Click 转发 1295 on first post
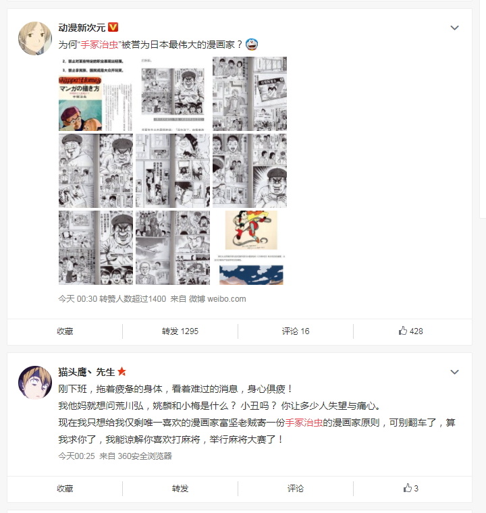Image resolution: width=486 pixels, height=513 pixels. click(x=180, y=331)
